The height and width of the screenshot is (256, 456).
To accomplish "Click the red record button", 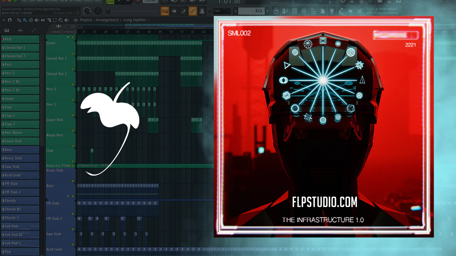I will [x=138, y=2].
